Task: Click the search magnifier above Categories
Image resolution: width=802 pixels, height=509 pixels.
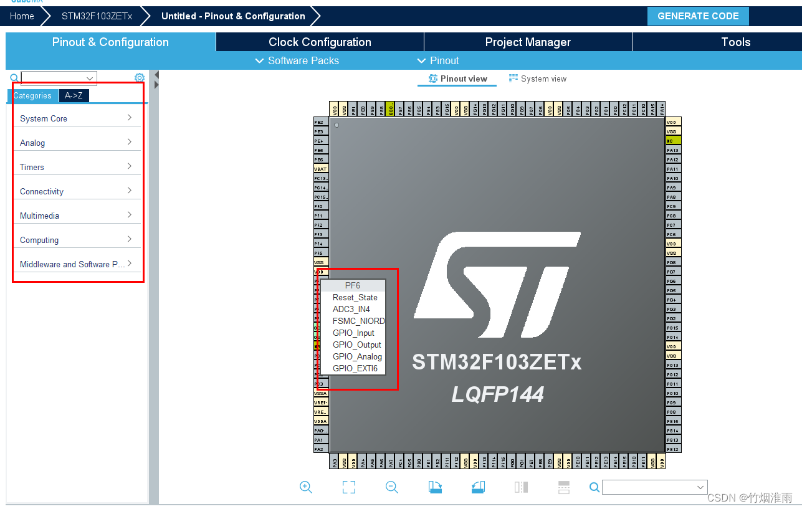Action: click(14, 78)
